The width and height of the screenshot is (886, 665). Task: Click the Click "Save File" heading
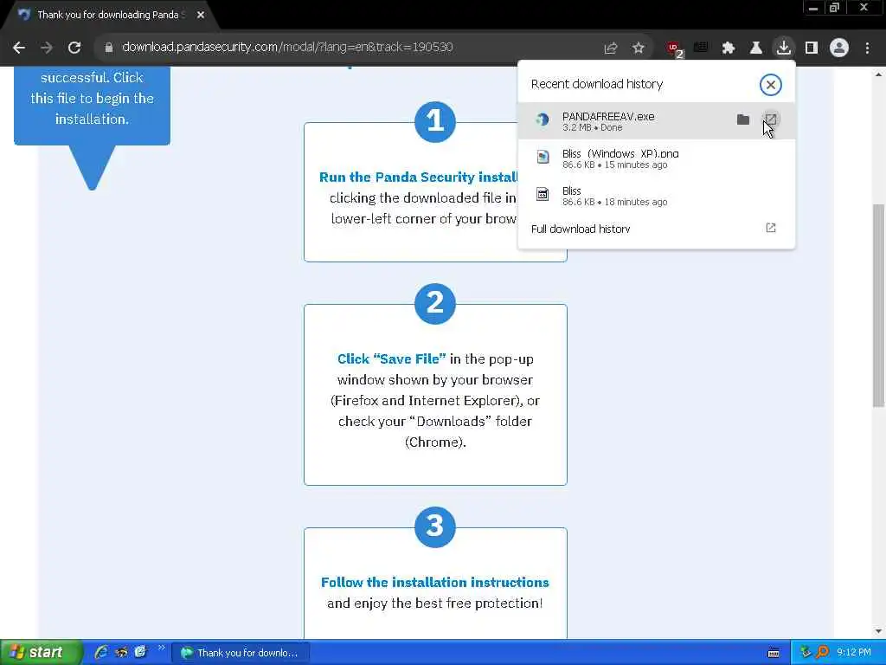392,359
